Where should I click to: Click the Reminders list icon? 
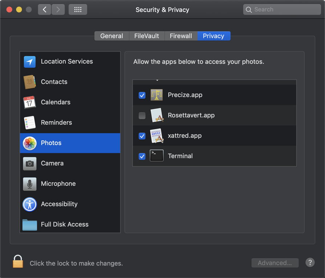point(30,123)
